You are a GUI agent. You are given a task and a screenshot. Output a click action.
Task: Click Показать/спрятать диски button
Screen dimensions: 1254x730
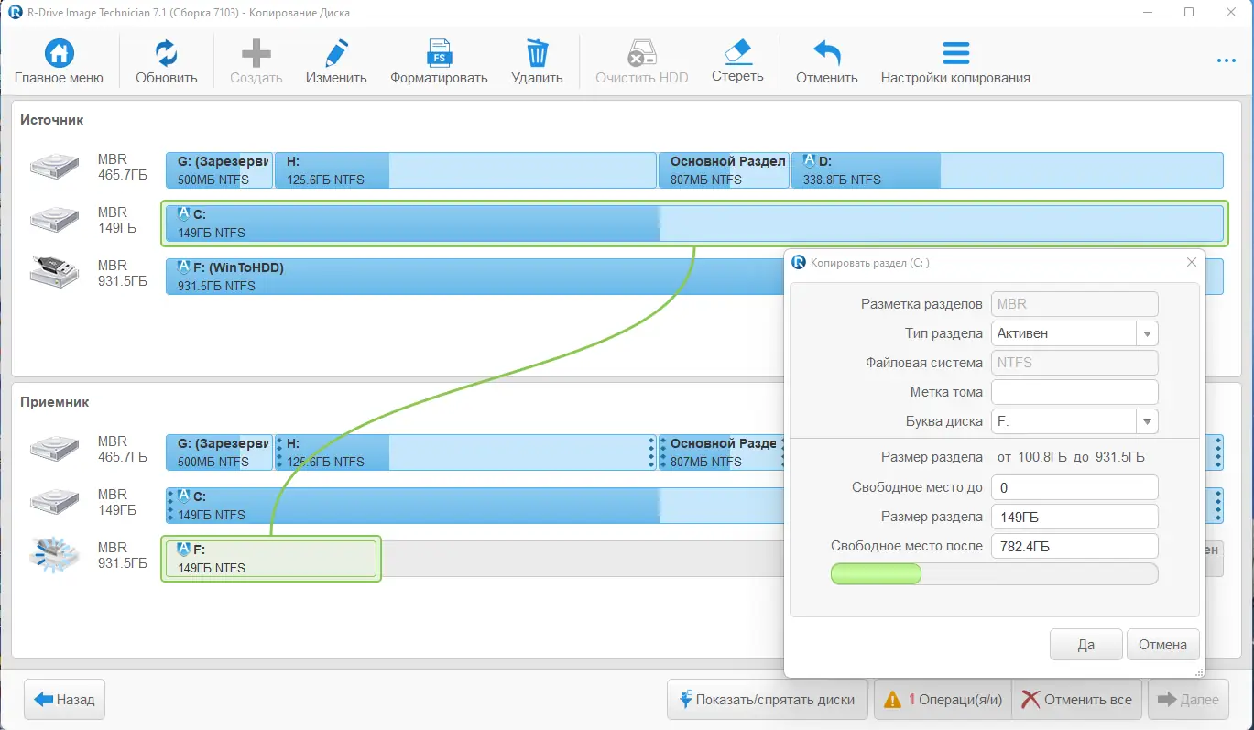768,700
